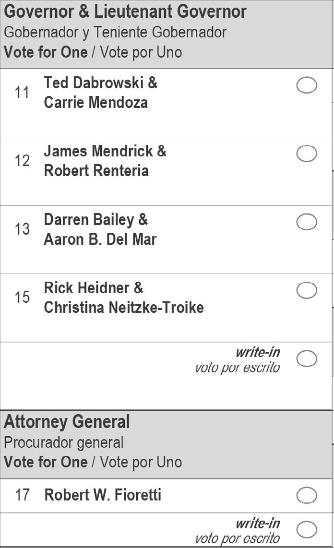Click ballot number 13

point(22,229)
